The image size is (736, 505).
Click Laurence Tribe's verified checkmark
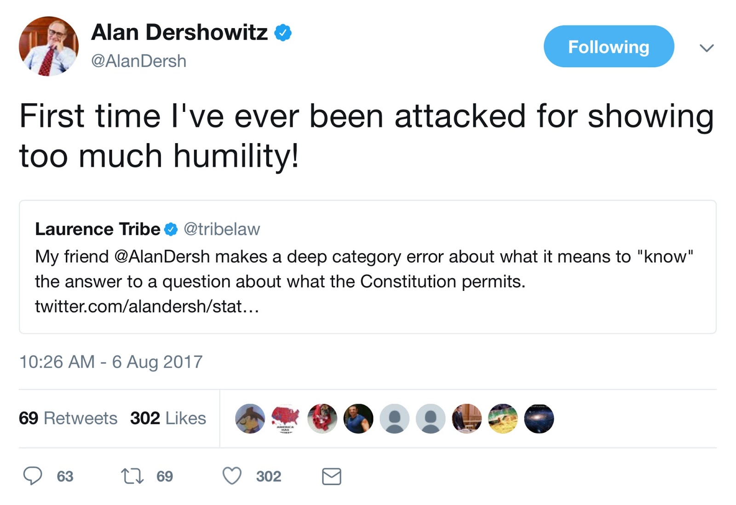(x=171, y=228)
